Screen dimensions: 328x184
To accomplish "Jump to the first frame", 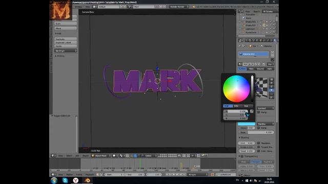I will pos(167,174).
